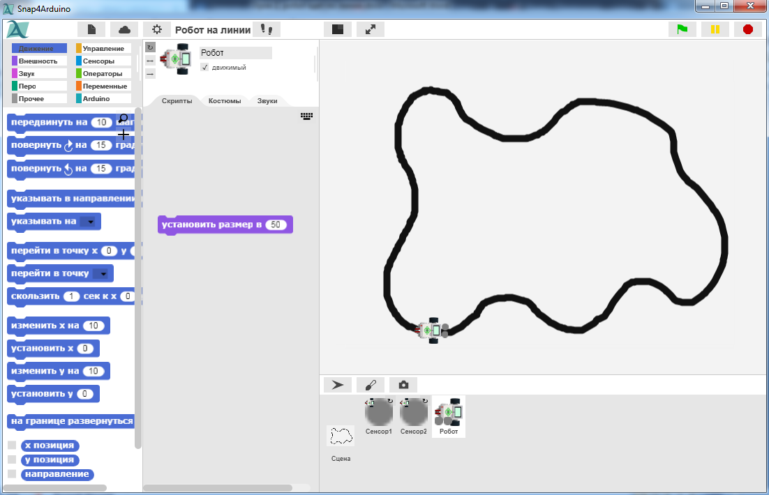Select the Управление block category

coord(103,49)
